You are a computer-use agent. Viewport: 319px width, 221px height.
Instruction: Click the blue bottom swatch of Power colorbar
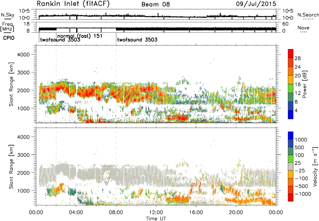(x=291, y=114)
